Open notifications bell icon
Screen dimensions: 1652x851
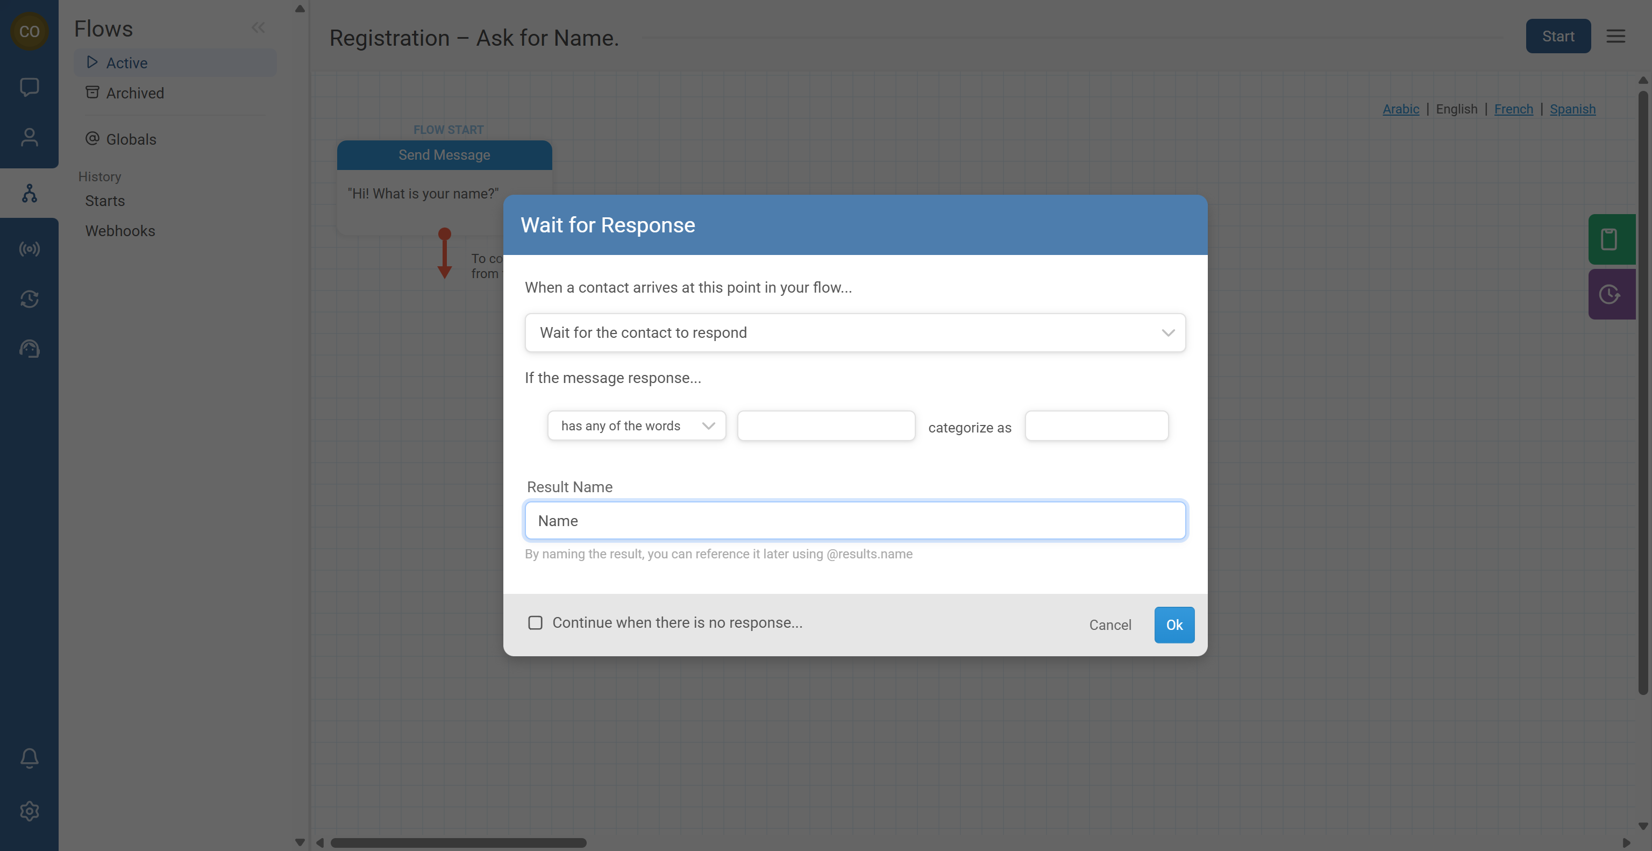click(29, 757)
